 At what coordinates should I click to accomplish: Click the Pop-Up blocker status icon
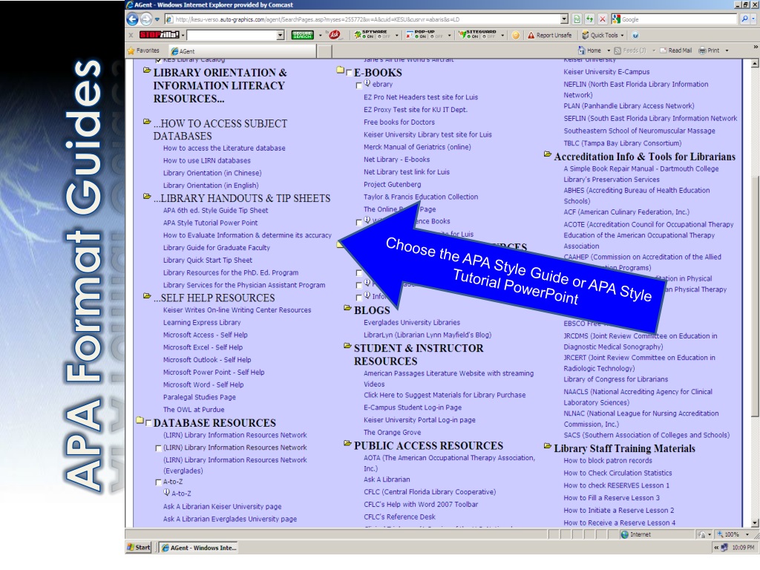click(x=410, y=35)
